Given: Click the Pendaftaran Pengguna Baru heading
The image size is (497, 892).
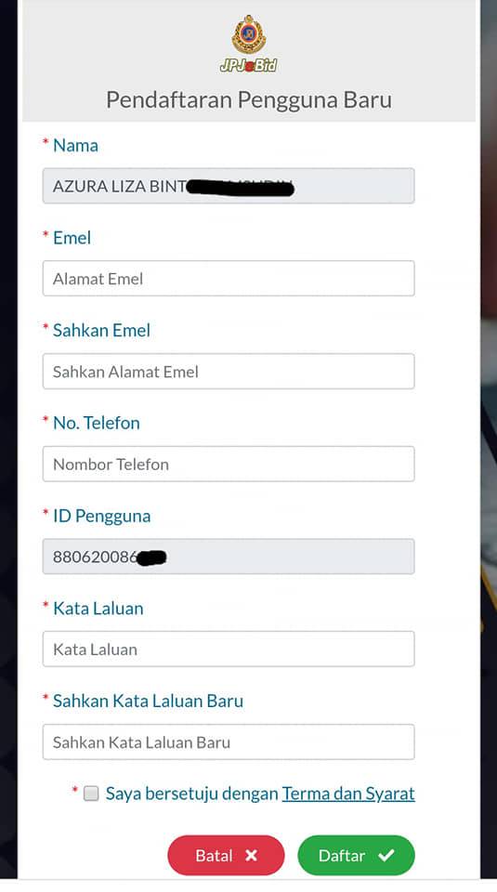Looking at the screenshot, I should pos(249,100).
